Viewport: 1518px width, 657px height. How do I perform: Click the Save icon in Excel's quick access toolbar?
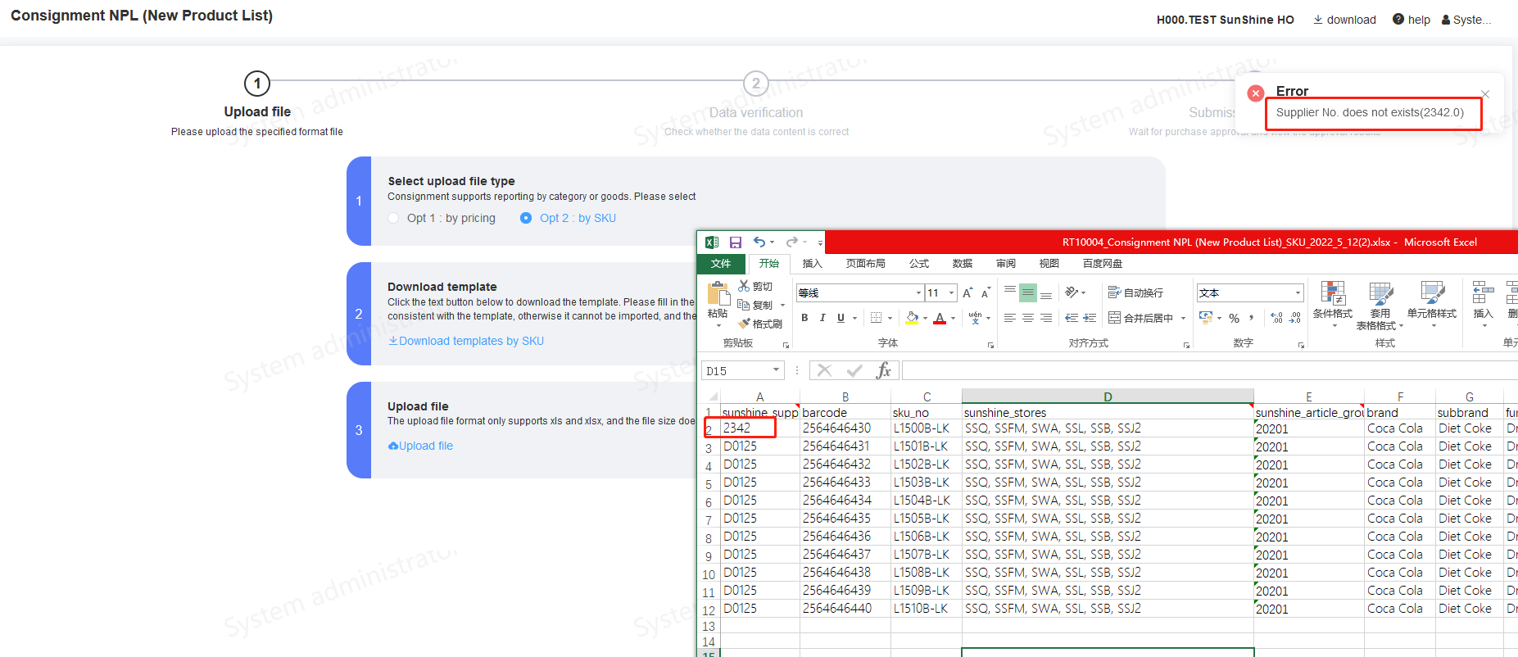735,242
